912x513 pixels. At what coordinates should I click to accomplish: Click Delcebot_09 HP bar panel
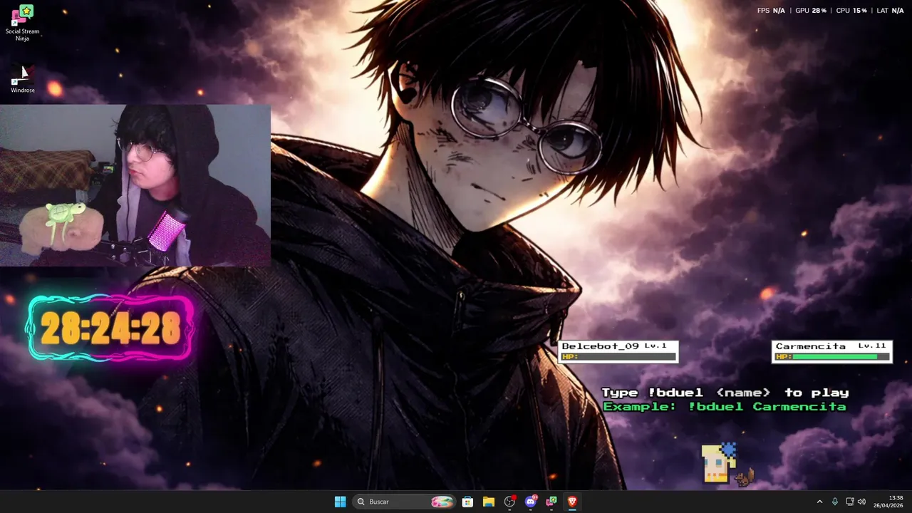618,351
